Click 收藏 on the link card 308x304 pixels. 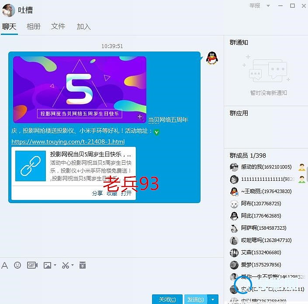[112, 193]
